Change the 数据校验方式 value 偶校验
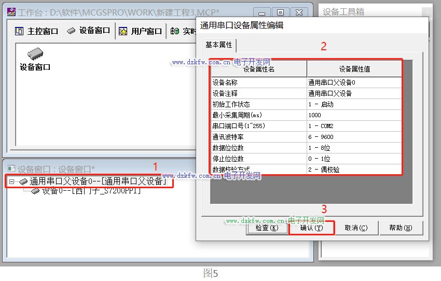441x281 pixels. tap(354, 170)
